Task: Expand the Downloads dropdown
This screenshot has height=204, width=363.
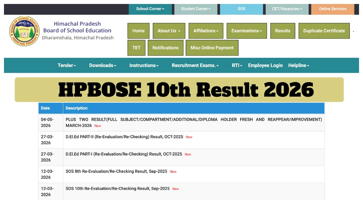Action: click(103, 65)
